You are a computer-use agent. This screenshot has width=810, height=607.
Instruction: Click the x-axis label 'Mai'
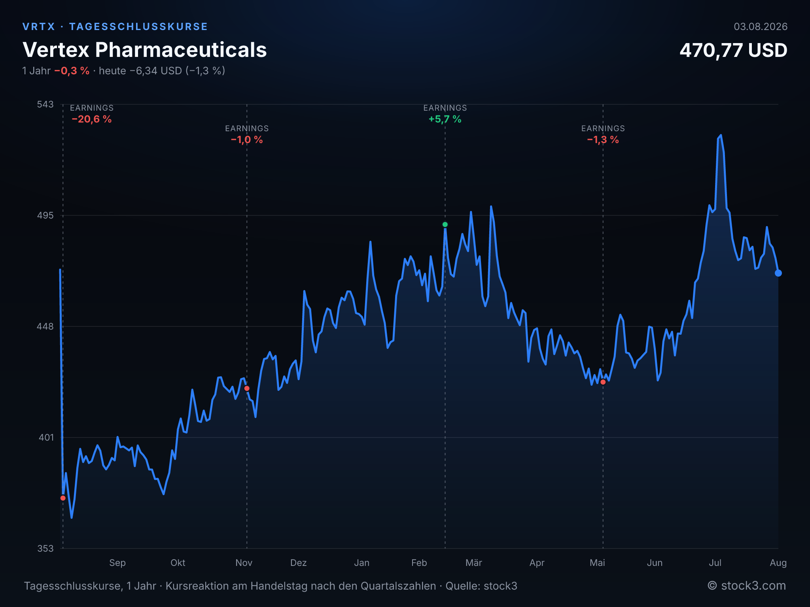597,563
